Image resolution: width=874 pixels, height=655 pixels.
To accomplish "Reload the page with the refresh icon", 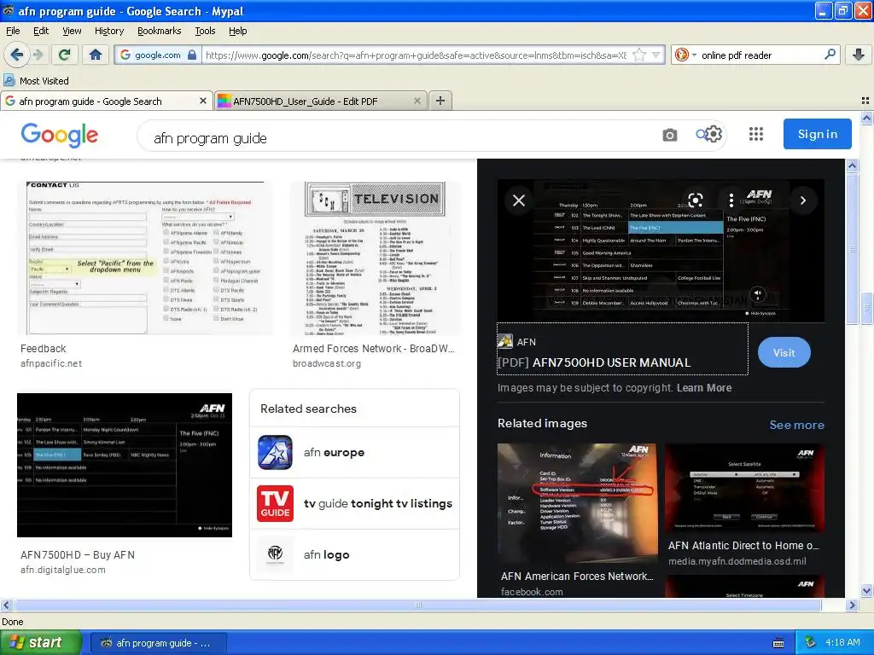I will click(64, 55).
